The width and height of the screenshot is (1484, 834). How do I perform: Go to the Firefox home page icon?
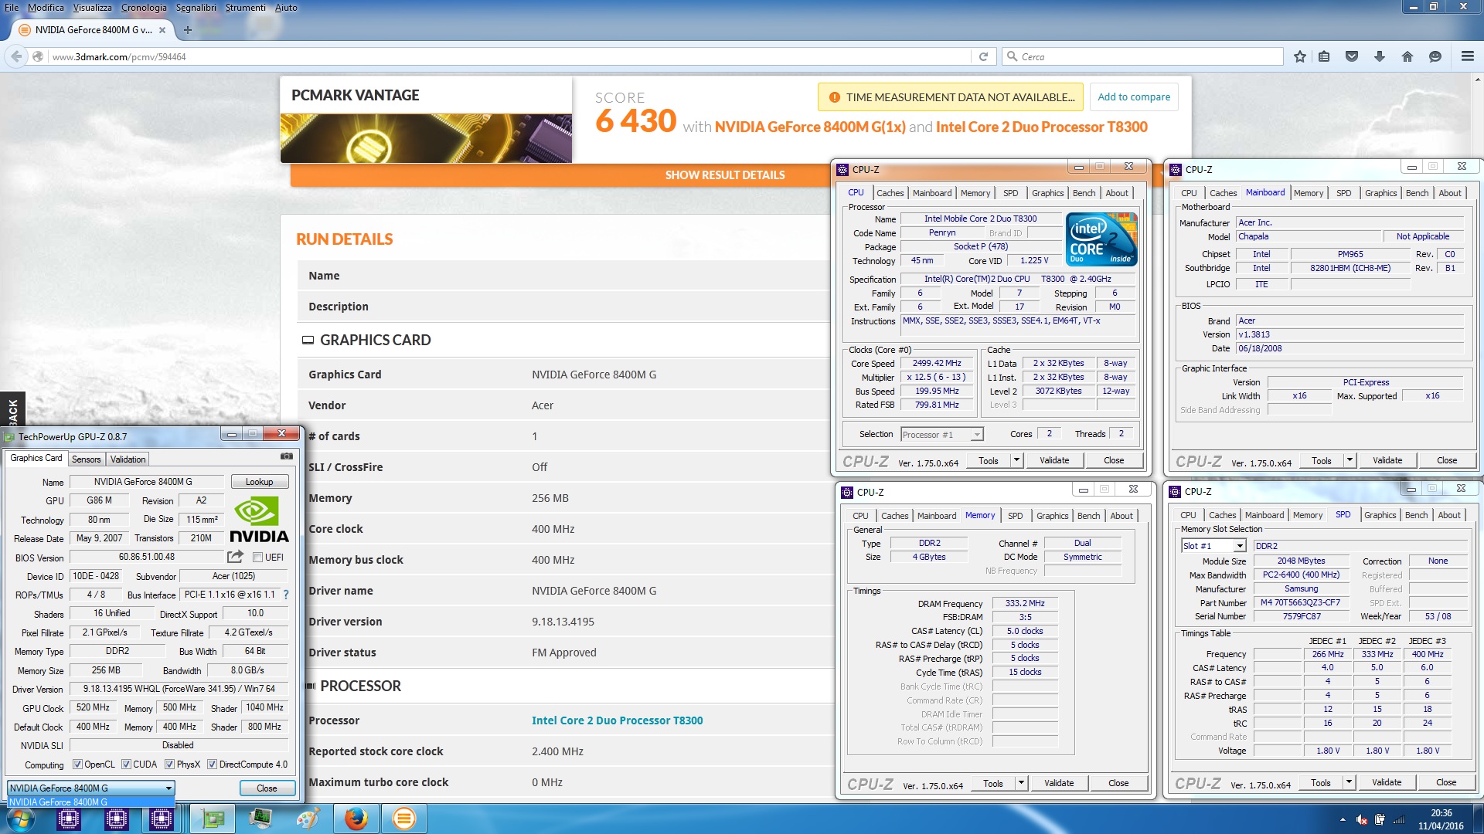[x=1407, y=56]
